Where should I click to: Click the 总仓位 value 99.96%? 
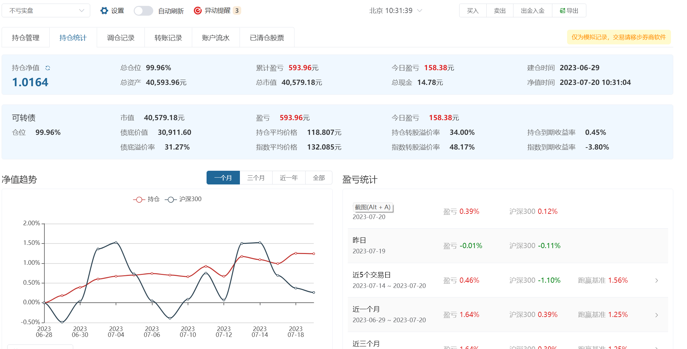coord(159,68)
